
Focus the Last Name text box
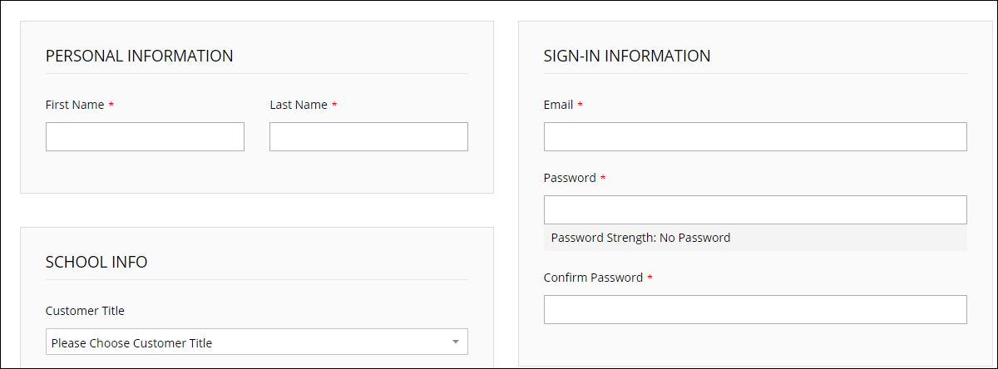click(368, 137)
